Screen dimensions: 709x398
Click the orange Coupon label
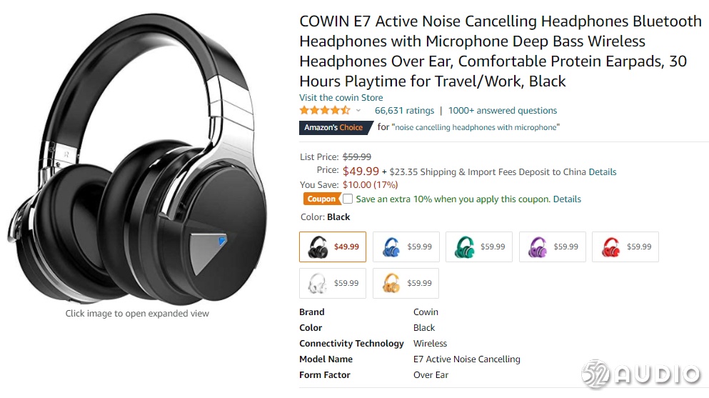coord(321,199)
